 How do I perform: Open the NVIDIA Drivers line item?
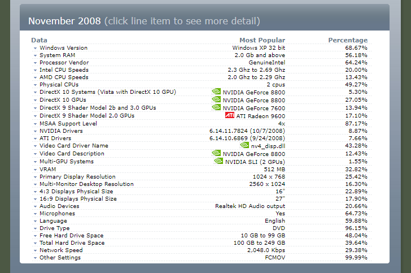[x=61, y=131]
